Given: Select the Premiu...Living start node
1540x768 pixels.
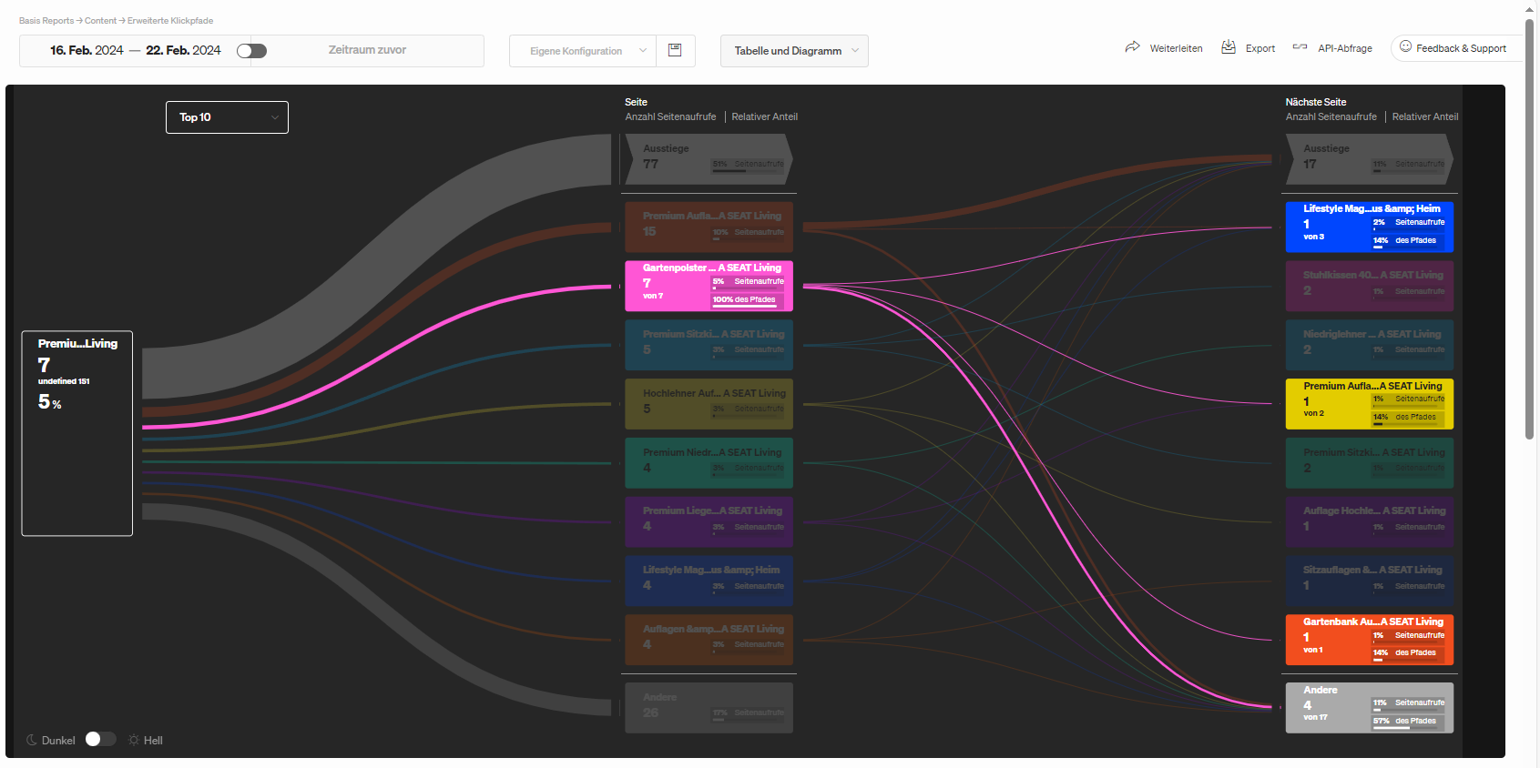Looking at the screenshot, I should 77,433.
